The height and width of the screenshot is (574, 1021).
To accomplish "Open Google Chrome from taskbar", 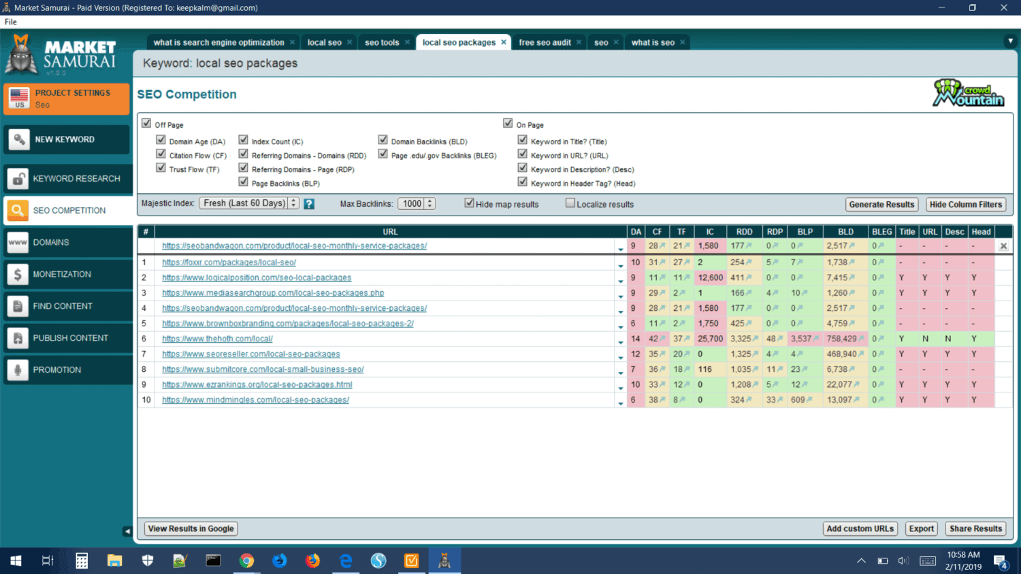I will coord(246,560).
